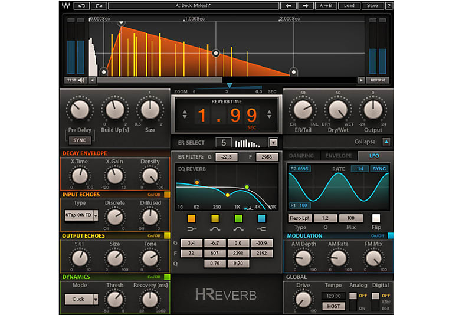The image size is (472, 315).
Task: Click the Save button
Action: (x=372, y=5)
